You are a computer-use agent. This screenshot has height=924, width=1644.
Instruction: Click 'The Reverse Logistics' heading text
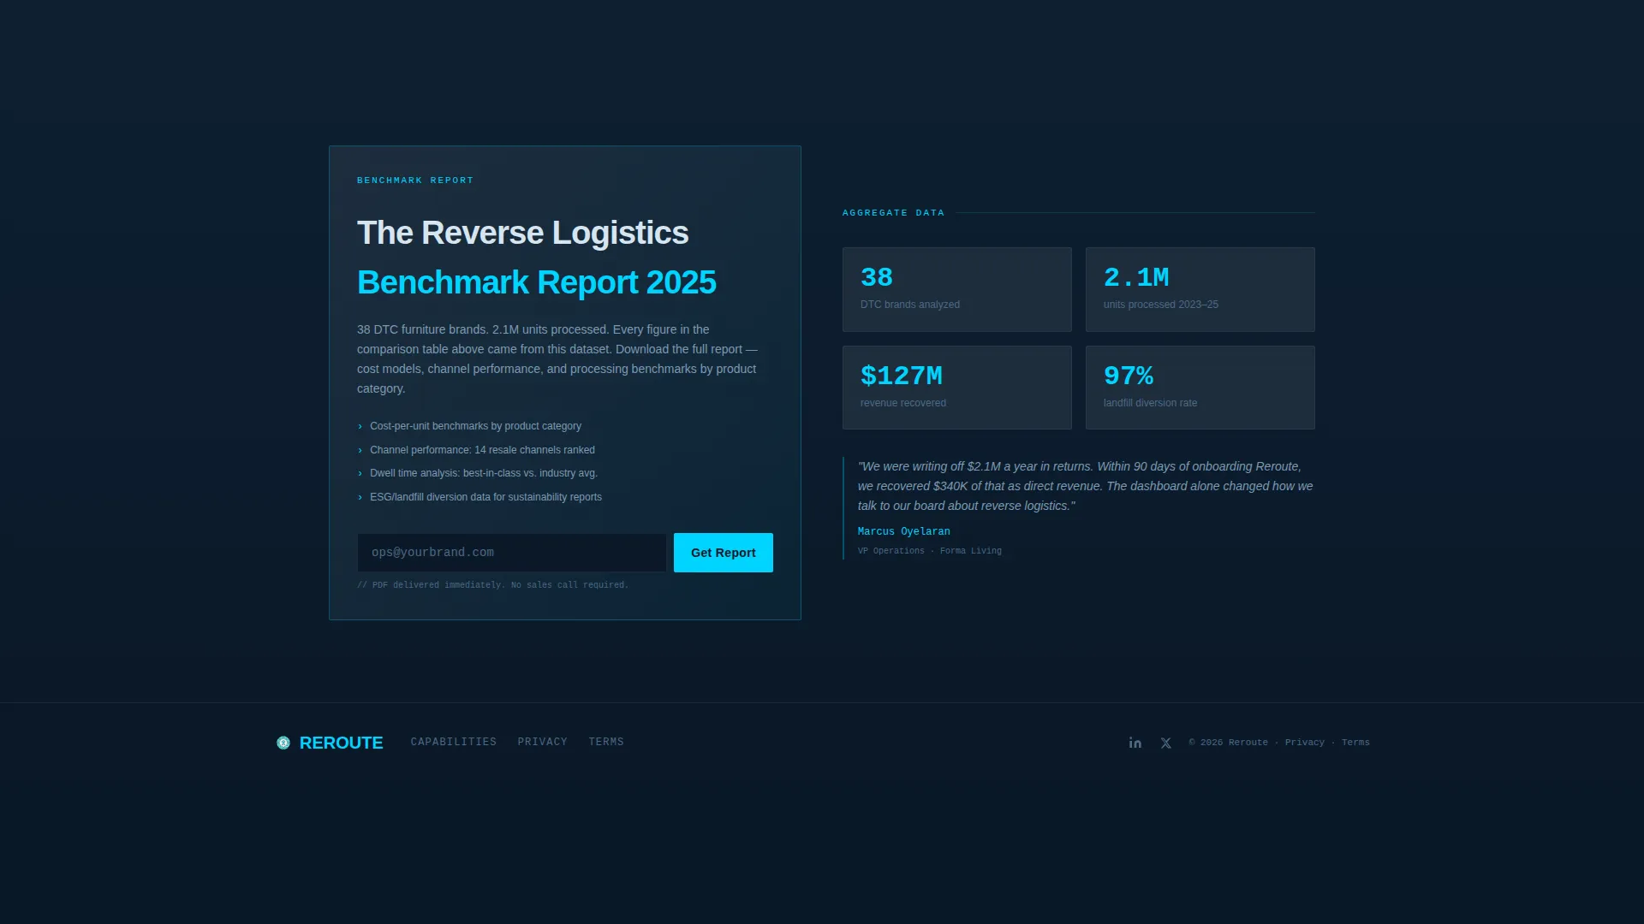pyautogui.click(x=522, y=233)
